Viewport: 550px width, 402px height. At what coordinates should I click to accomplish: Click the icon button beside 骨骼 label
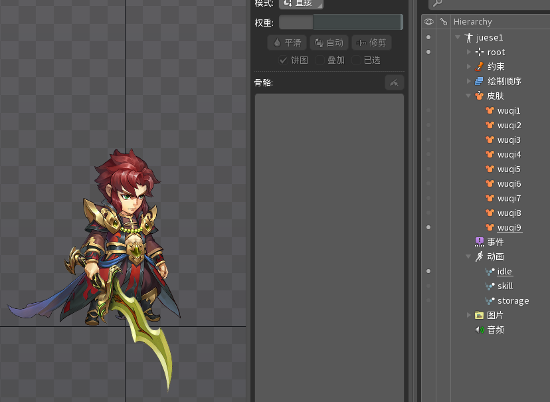(395, 83)
